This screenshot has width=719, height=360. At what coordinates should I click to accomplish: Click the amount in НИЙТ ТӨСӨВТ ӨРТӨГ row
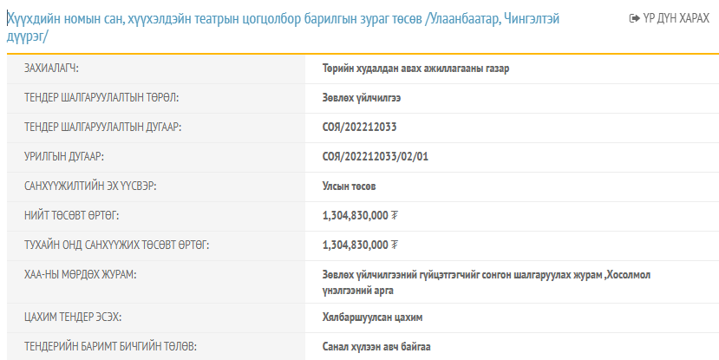355,215
